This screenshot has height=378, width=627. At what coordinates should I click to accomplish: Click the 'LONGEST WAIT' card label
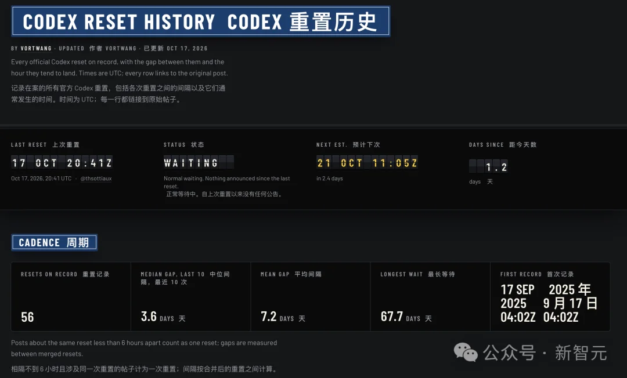point(402,274)
